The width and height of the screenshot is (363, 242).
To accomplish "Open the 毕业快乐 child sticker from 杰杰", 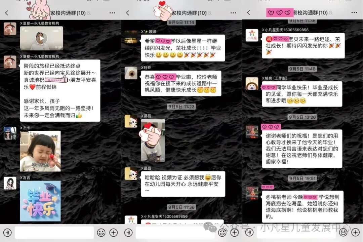I will click(40, 151).
